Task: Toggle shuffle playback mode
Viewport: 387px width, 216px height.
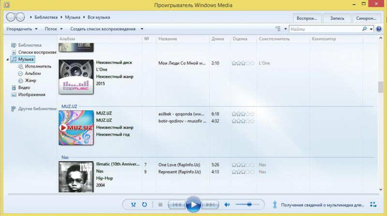Action: [134, 204]
